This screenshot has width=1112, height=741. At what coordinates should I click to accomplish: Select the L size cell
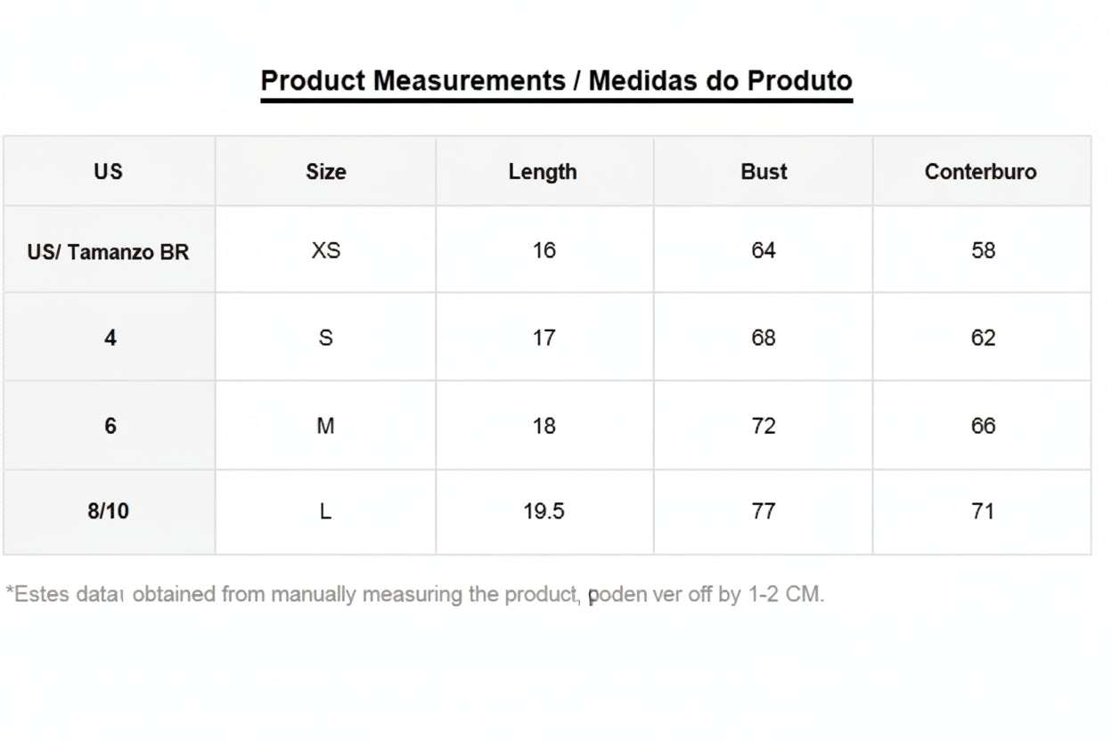tap(325, 511)
